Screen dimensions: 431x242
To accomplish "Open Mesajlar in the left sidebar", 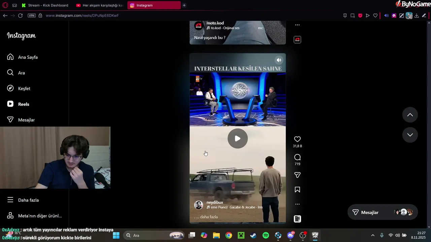I will pos(21,120).
